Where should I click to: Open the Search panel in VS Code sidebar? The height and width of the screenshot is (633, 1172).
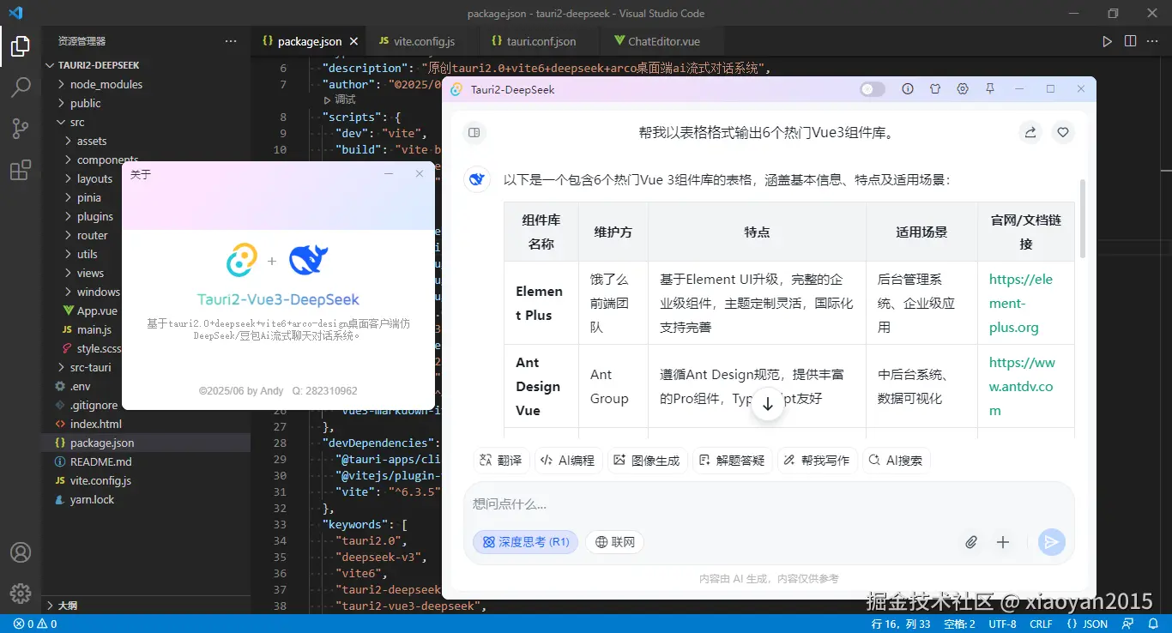click(x=21, y=87)
